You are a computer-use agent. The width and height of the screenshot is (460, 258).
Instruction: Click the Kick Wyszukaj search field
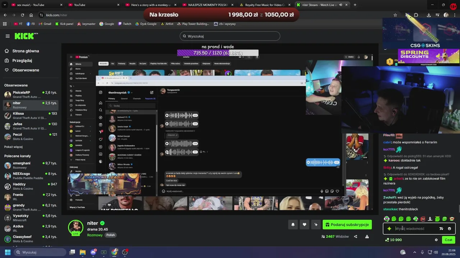tap(230, 36)
